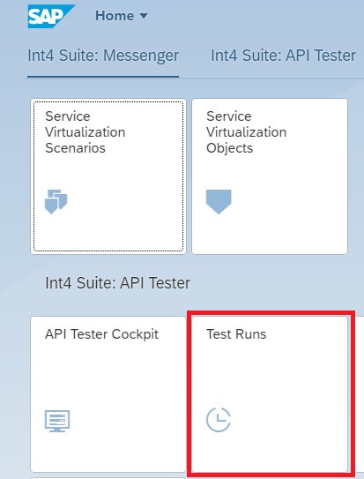
Task: Click the stacked shields Scenarios icon
Action: click(56, 202)
